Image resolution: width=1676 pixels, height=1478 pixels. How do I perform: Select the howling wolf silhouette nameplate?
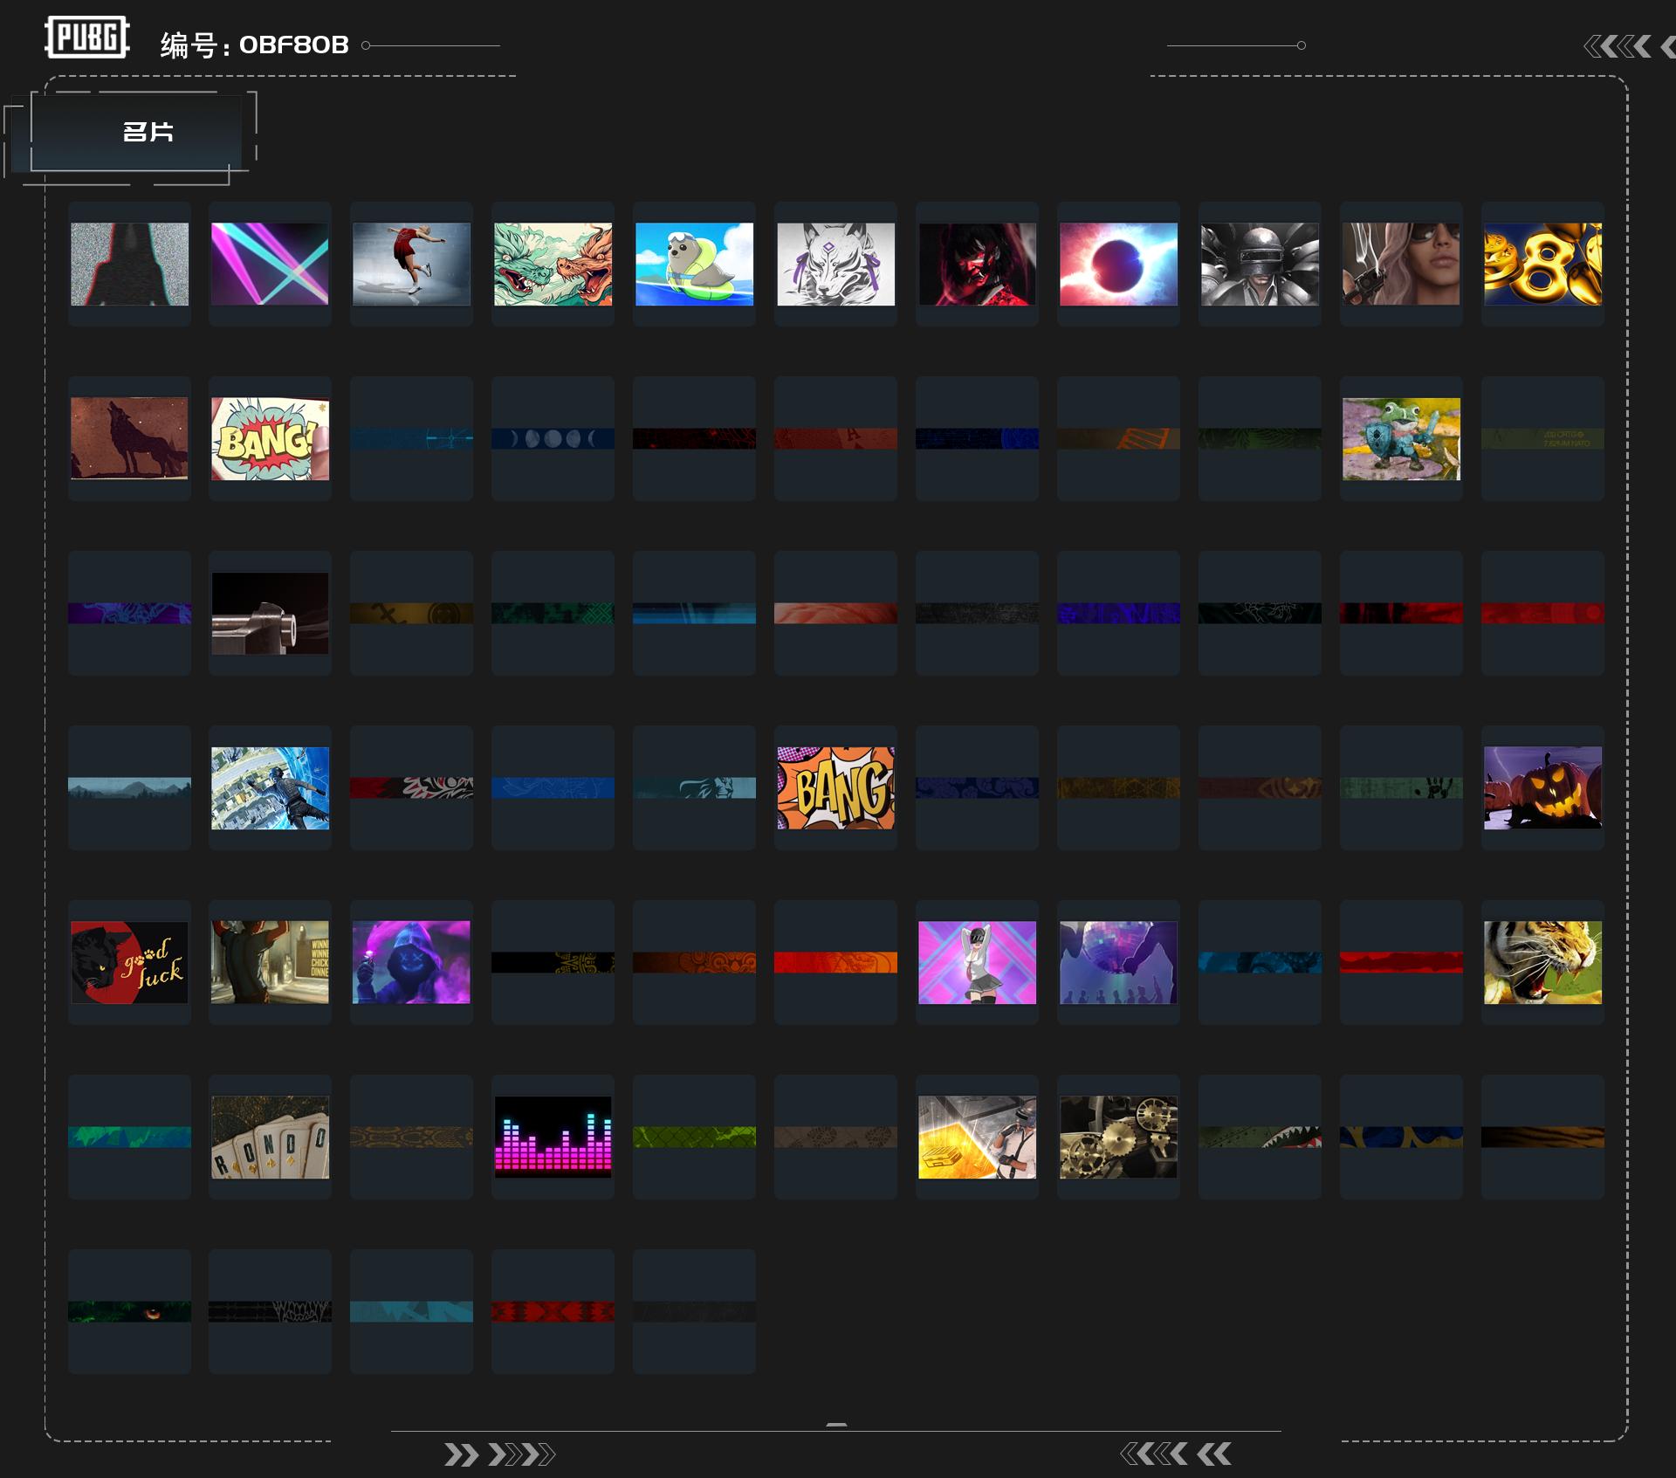pyautogui.click(x=129, y=439)
